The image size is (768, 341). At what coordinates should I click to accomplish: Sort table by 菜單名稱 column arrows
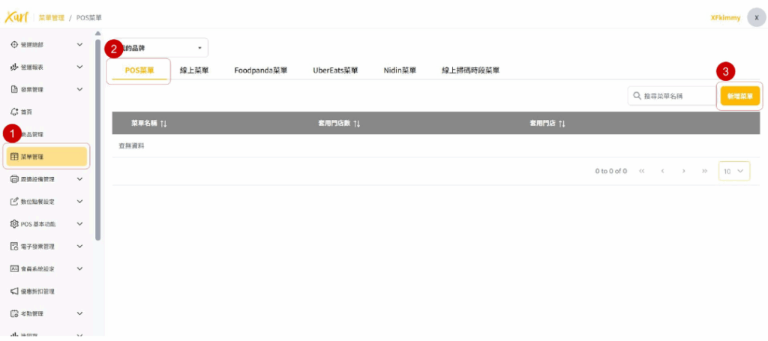[163, 124]
